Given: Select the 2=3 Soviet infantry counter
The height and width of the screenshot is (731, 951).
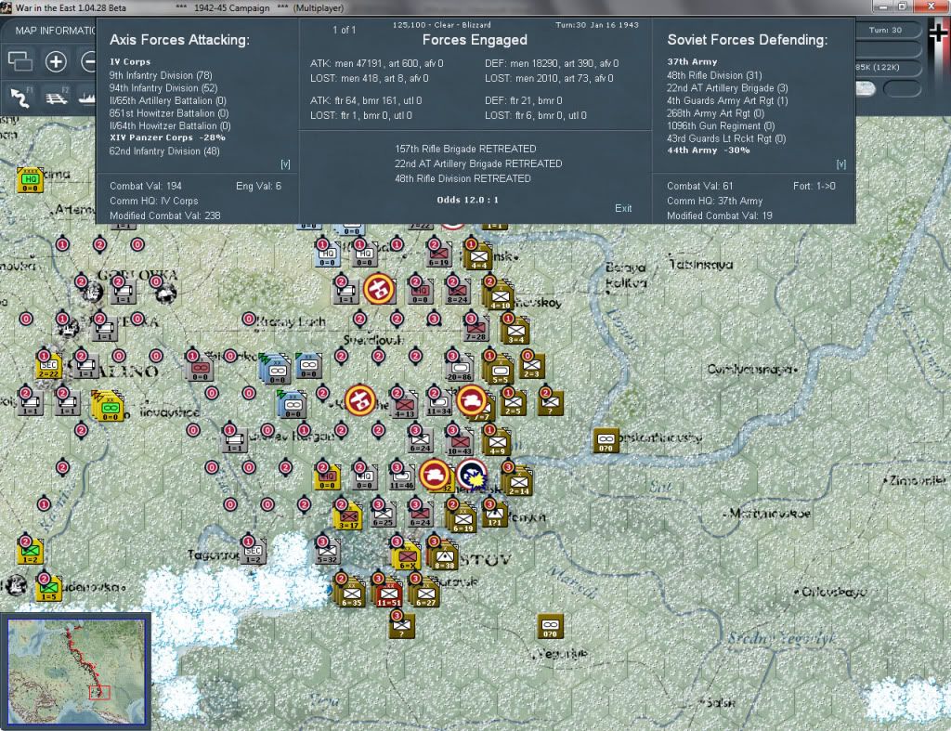Looking at the screenshot, I should coord(532,365).
